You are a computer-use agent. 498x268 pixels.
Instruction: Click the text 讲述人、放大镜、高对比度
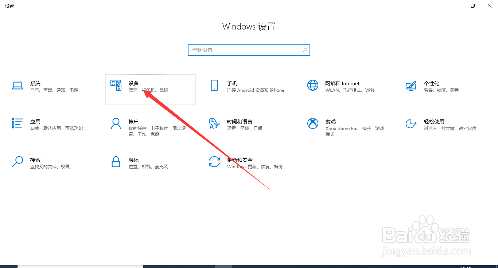pyautogui.click(x=450, y=129)
